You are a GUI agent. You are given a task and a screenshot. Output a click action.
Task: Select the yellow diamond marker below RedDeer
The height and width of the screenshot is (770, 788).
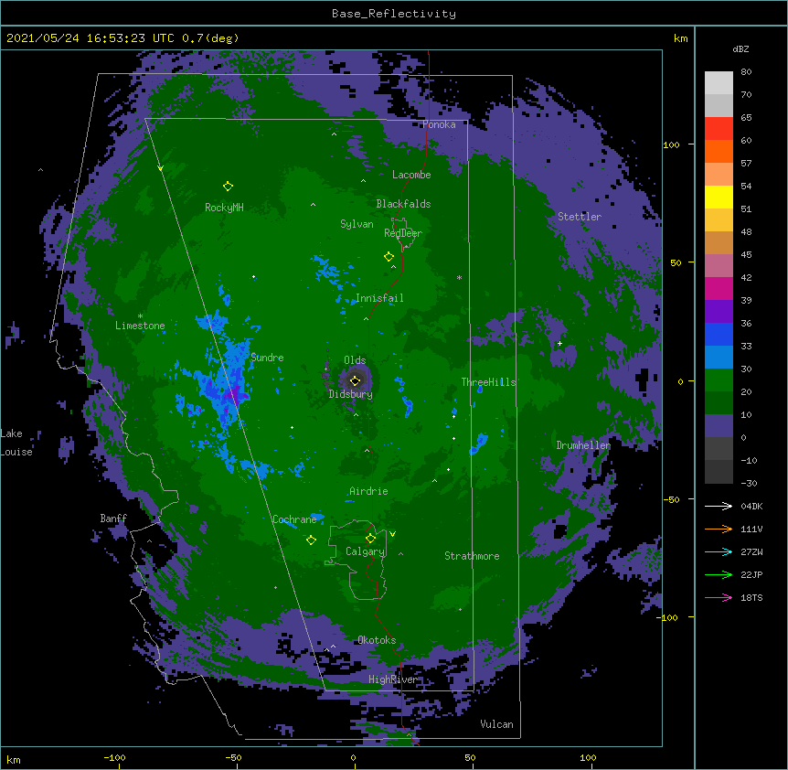389,257
